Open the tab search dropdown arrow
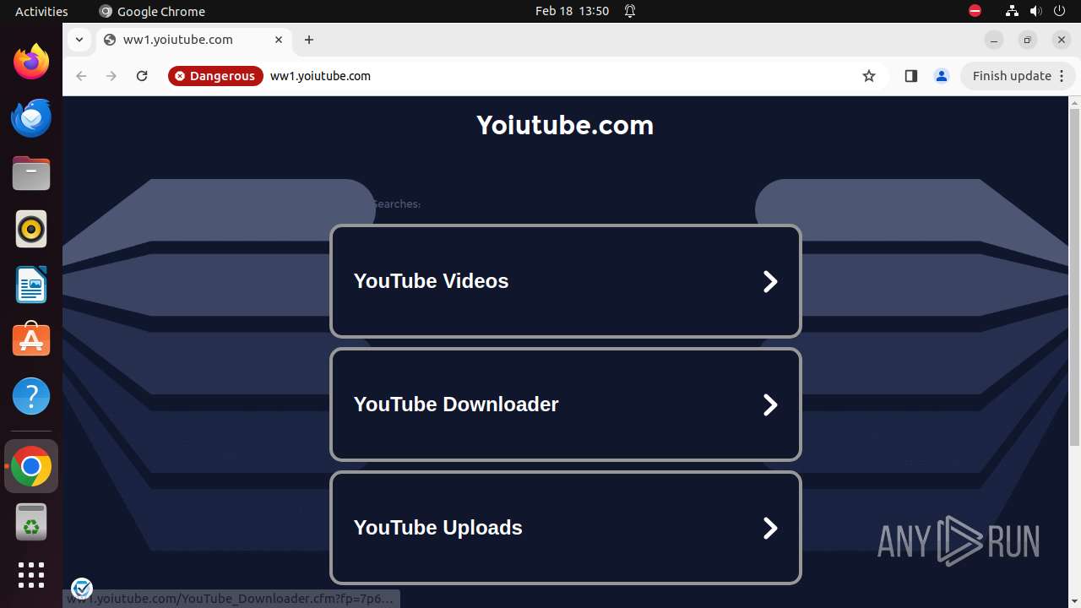The image size is (1081, 608). coord(79,40)
